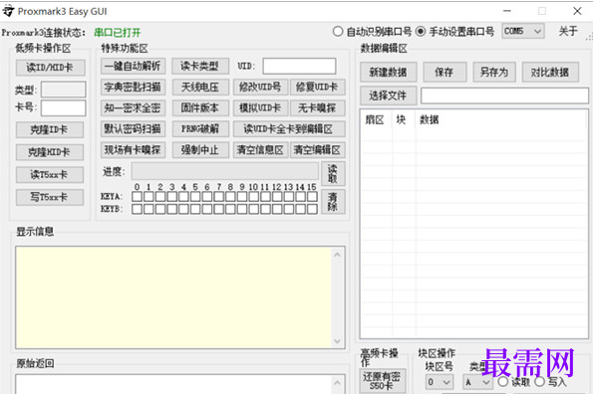Click 清空信息区 button

coord(260,150)
